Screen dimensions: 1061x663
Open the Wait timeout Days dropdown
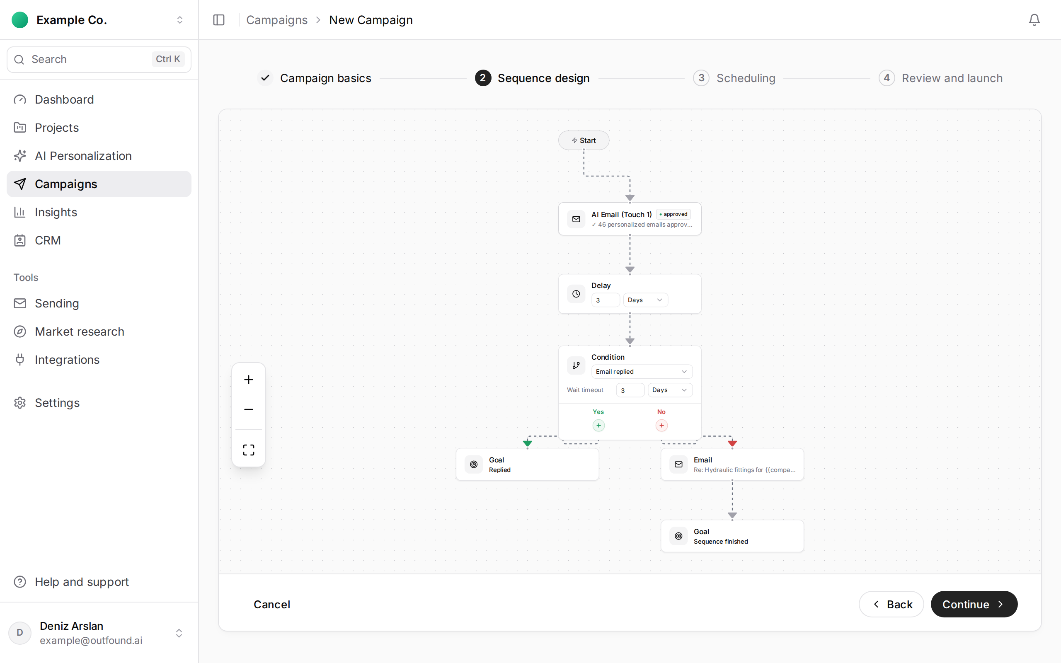[670, 390]
